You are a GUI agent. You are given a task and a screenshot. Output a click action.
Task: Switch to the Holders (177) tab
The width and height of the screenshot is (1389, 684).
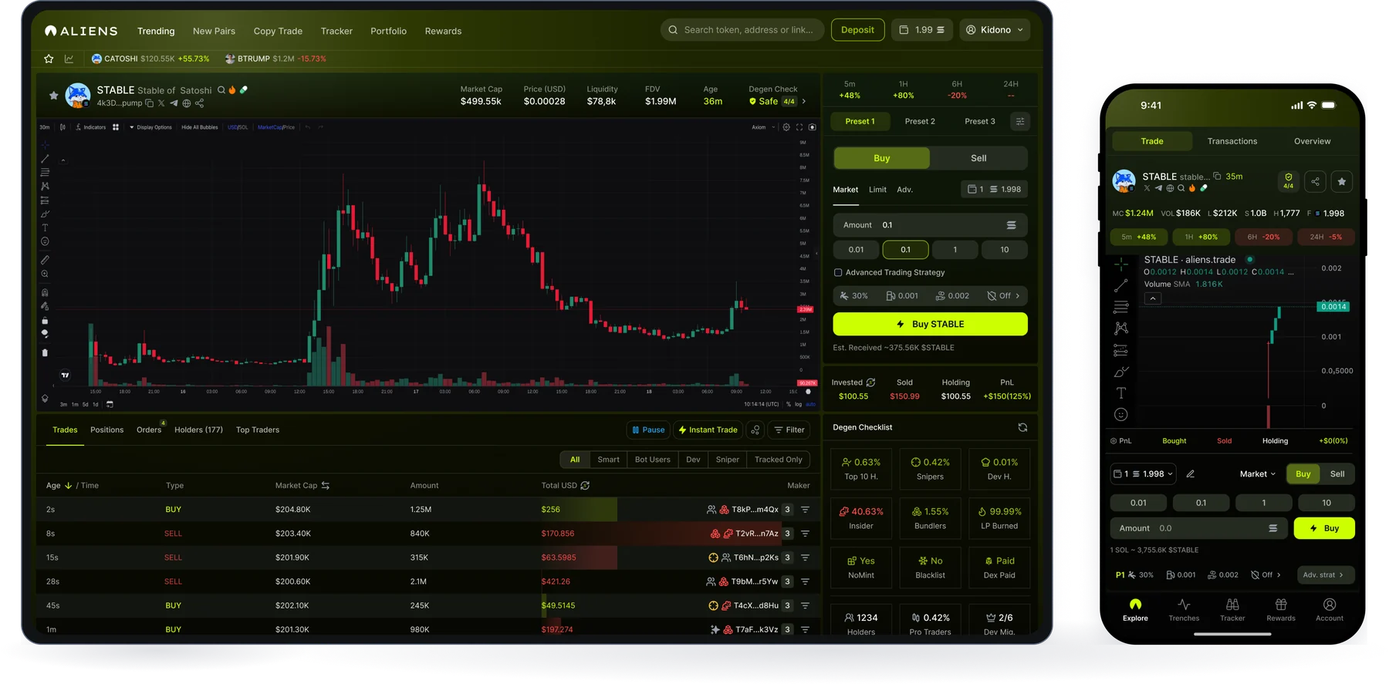point(198,430)
